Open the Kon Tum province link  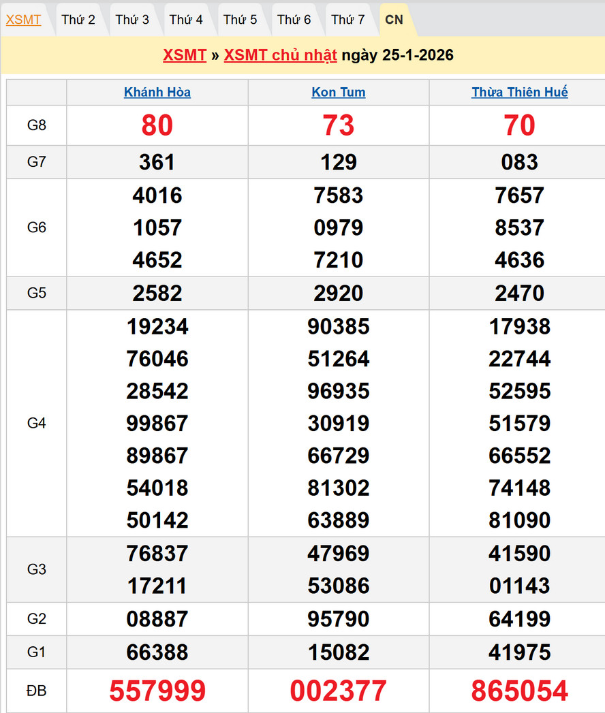click(339, 93)
